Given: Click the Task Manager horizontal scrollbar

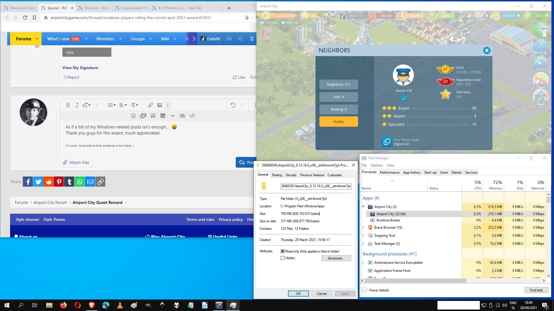Looking at the screenshot, I should pyautogui.click(x=415, y=280).
